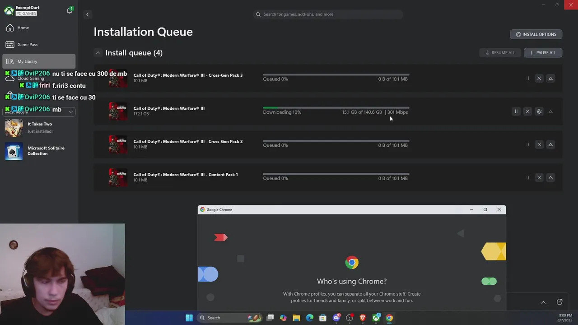Click the Content Pack 1 game thumbnail
Screen dimensions: 578x325
118,177
